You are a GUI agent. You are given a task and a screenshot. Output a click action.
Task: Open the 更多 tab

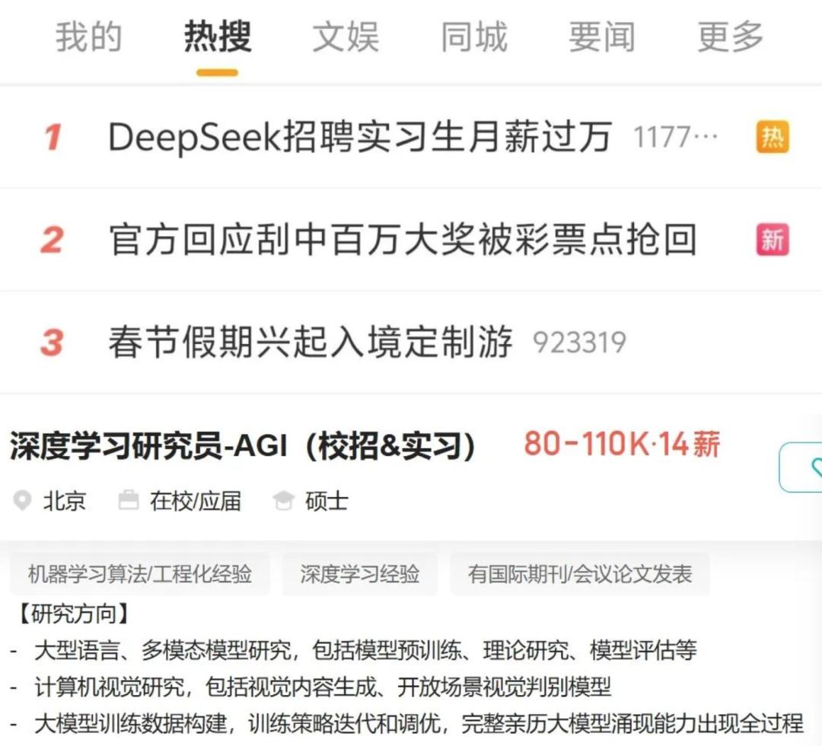tap(730, 37)
